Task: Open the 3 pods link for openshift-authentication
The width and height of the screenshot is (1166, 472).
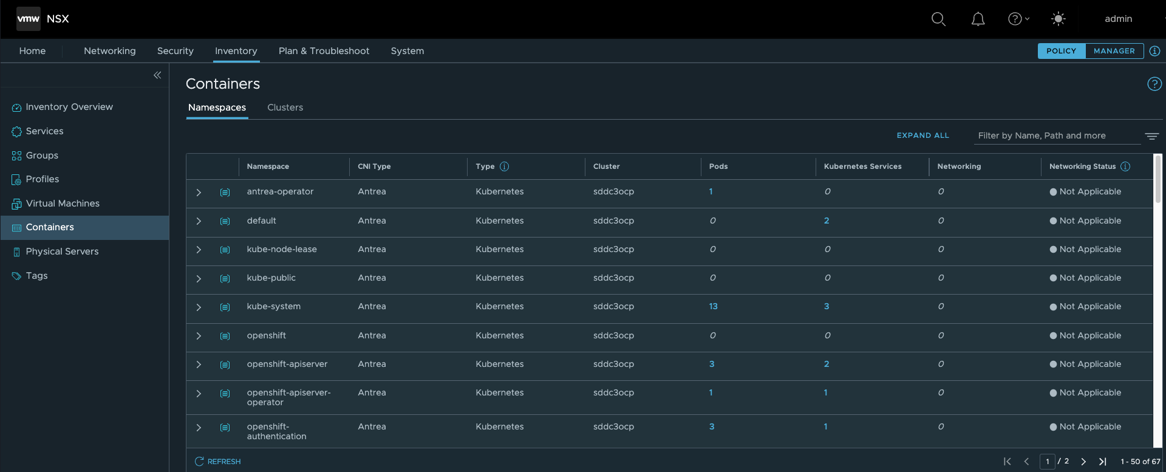Action: (x=712, y=426)
